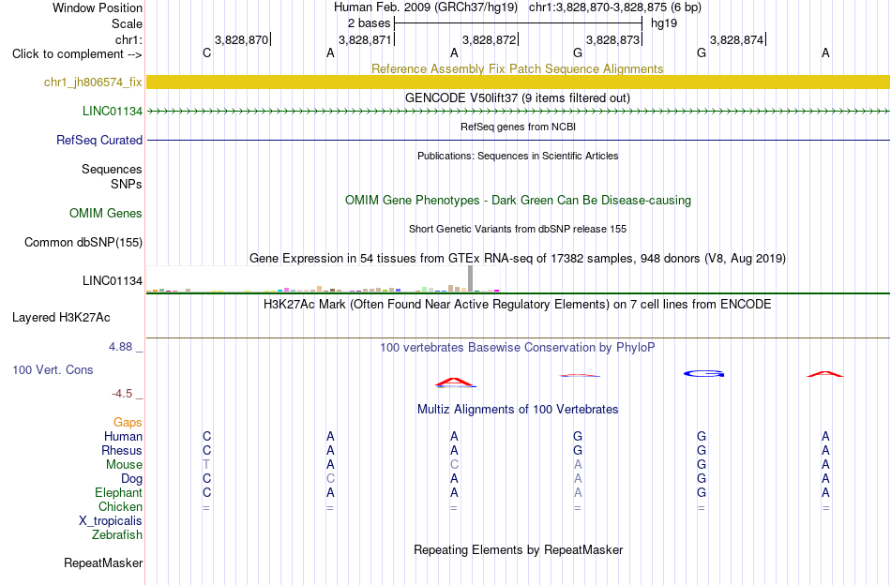The width and height of the screenshot is (891, 585).
Task: Open the Layered H3K27Ac track label
Action: click(x=61, y=318)
